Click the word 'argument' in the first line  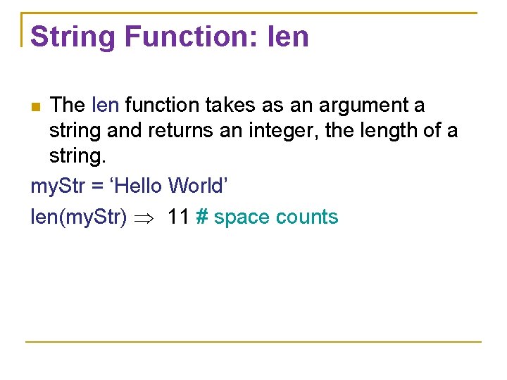pyautogui.click(x=365, y=106)
